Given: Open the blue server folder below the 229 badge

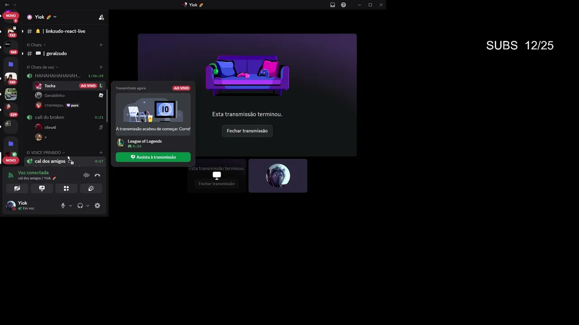Looking at the screenshot, I should tap(11, 144).
